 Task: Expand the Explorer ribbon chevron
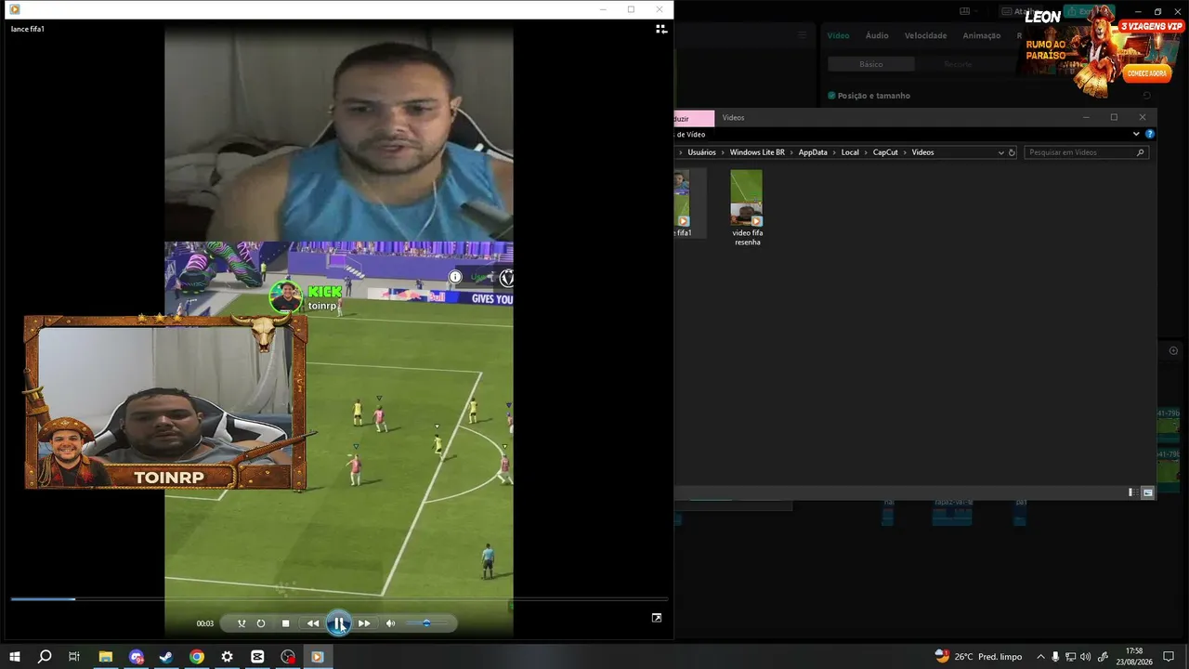pyautogui.click(x=1136, y=134)
